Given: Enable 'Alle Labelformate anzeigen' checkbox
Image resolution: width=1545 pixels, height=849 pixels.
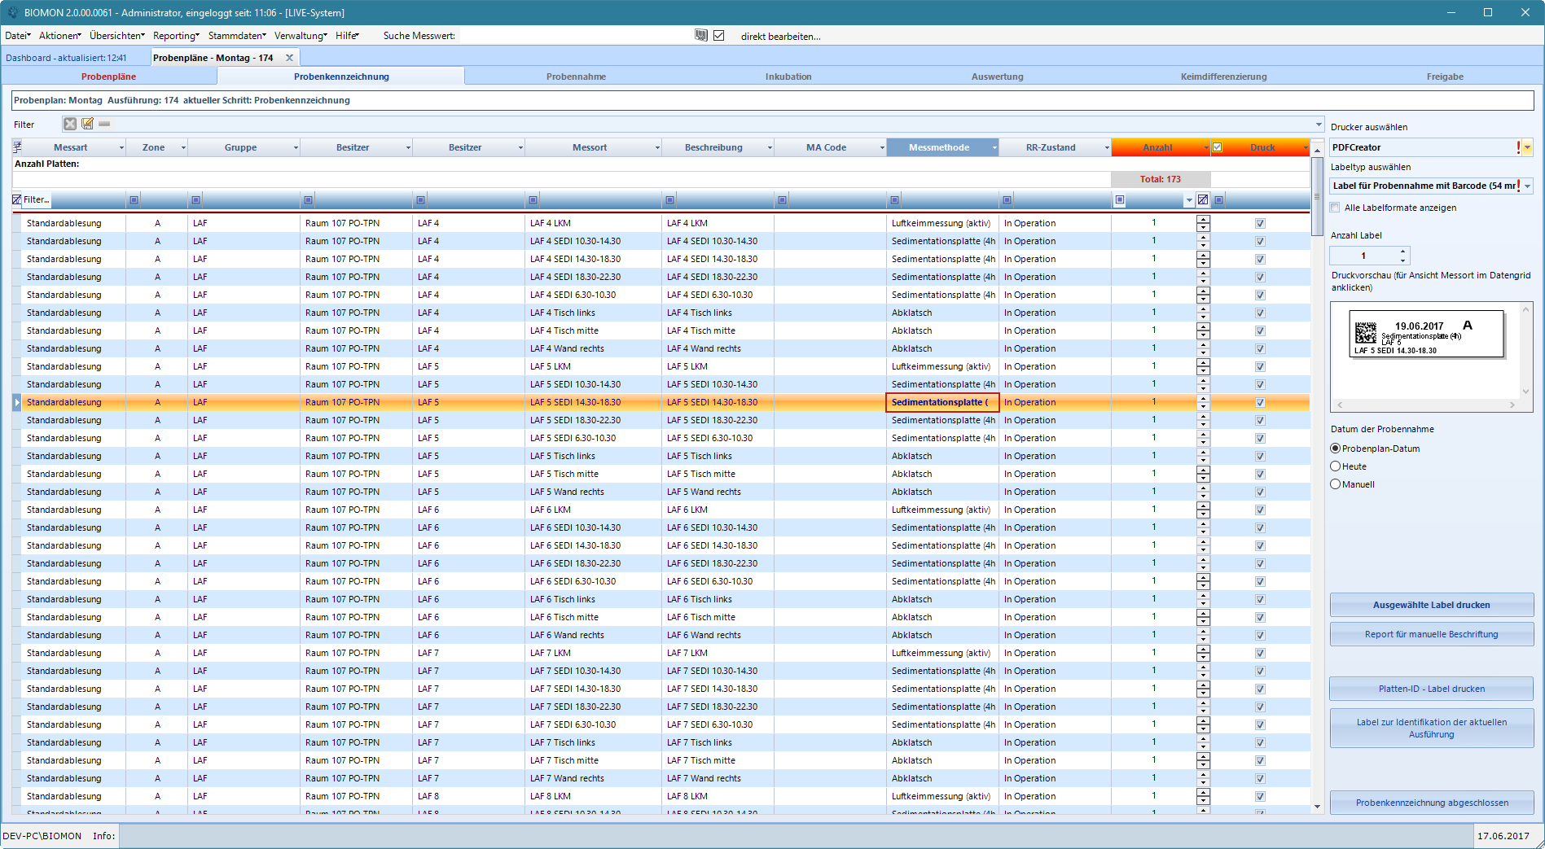Looking at the screenshot, I should click(x=1335, y=208).
